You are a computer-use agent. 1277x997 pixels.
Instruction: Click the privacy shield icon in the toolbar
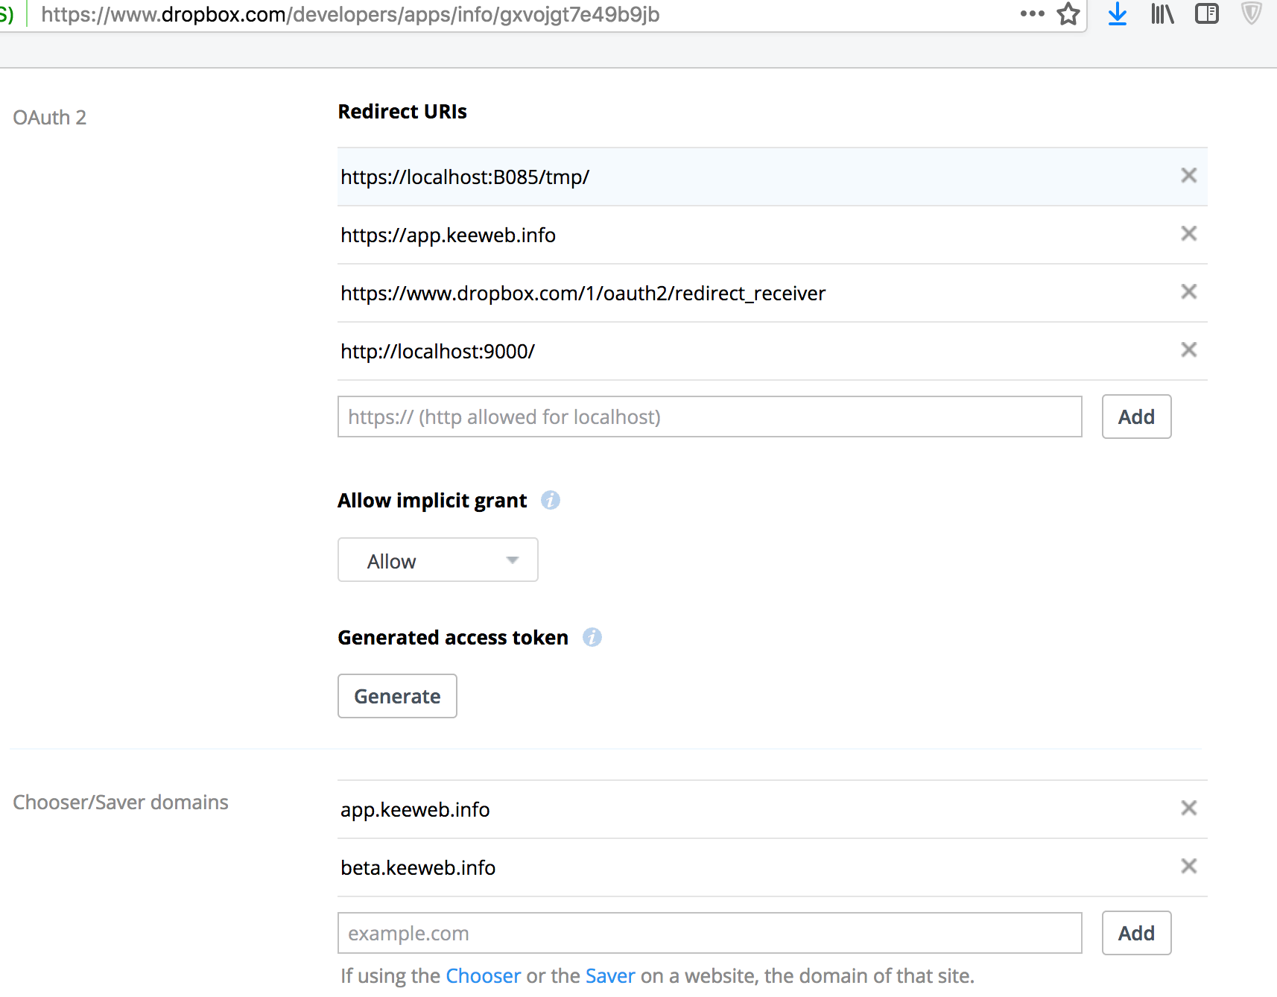[x=1251, y=13]
